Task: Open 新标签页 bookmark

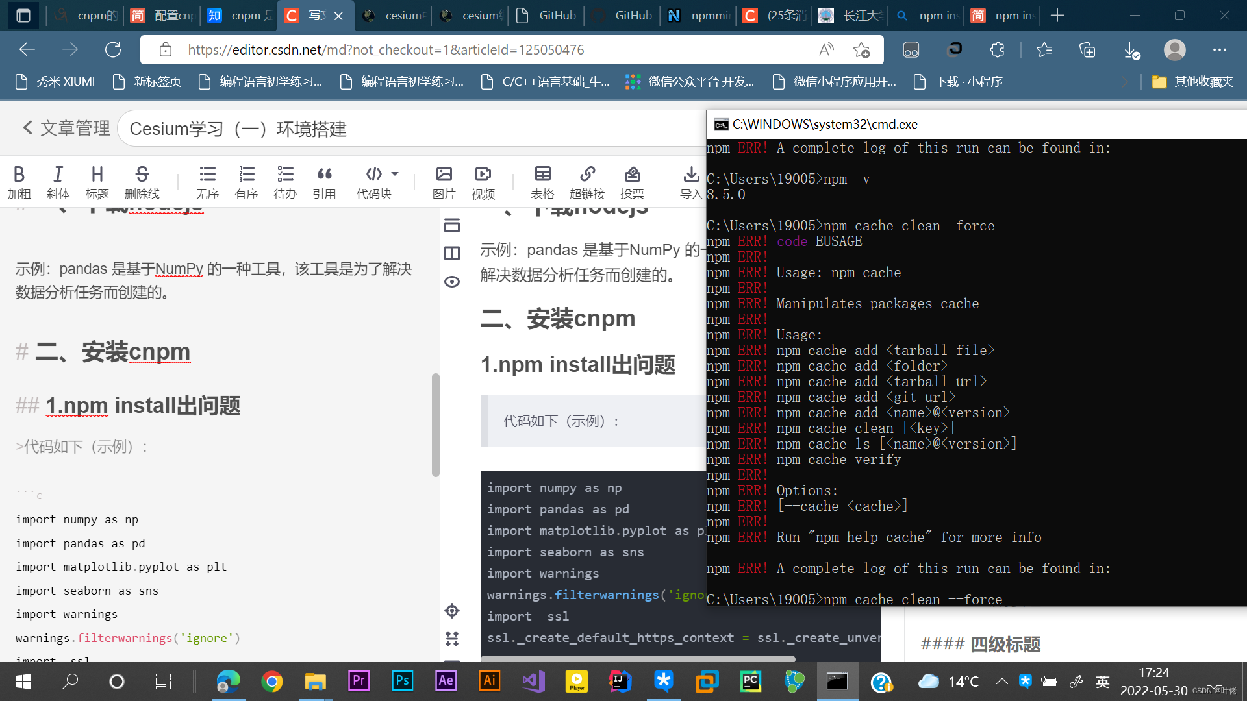Action: coord(147,82)
